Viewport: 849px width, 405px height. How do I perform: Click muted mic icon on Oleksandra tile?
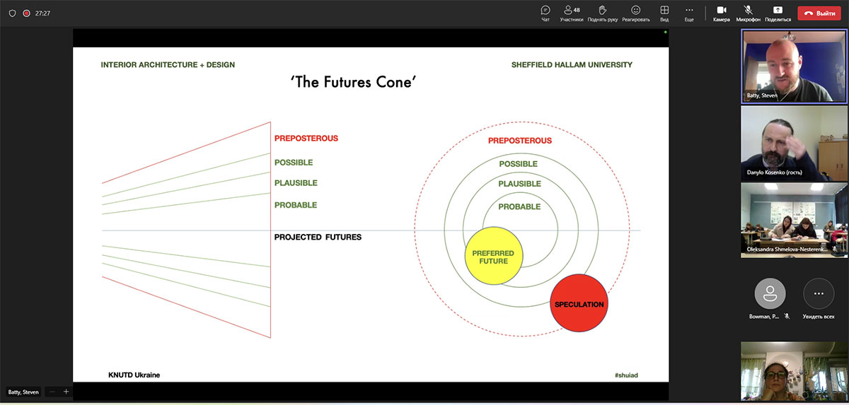click(836, 249)
